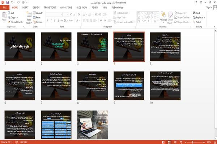Open the Arrange tool
Image resolution: width=217 pixels, height=144 pixels.
(x=163, y=18)
